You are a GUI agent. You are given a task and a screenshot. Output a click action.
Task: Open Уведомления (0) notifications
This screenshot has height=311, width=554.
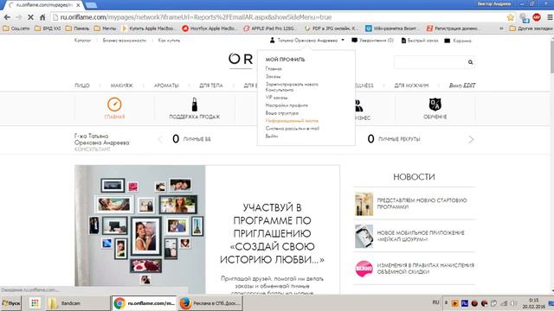372,41
